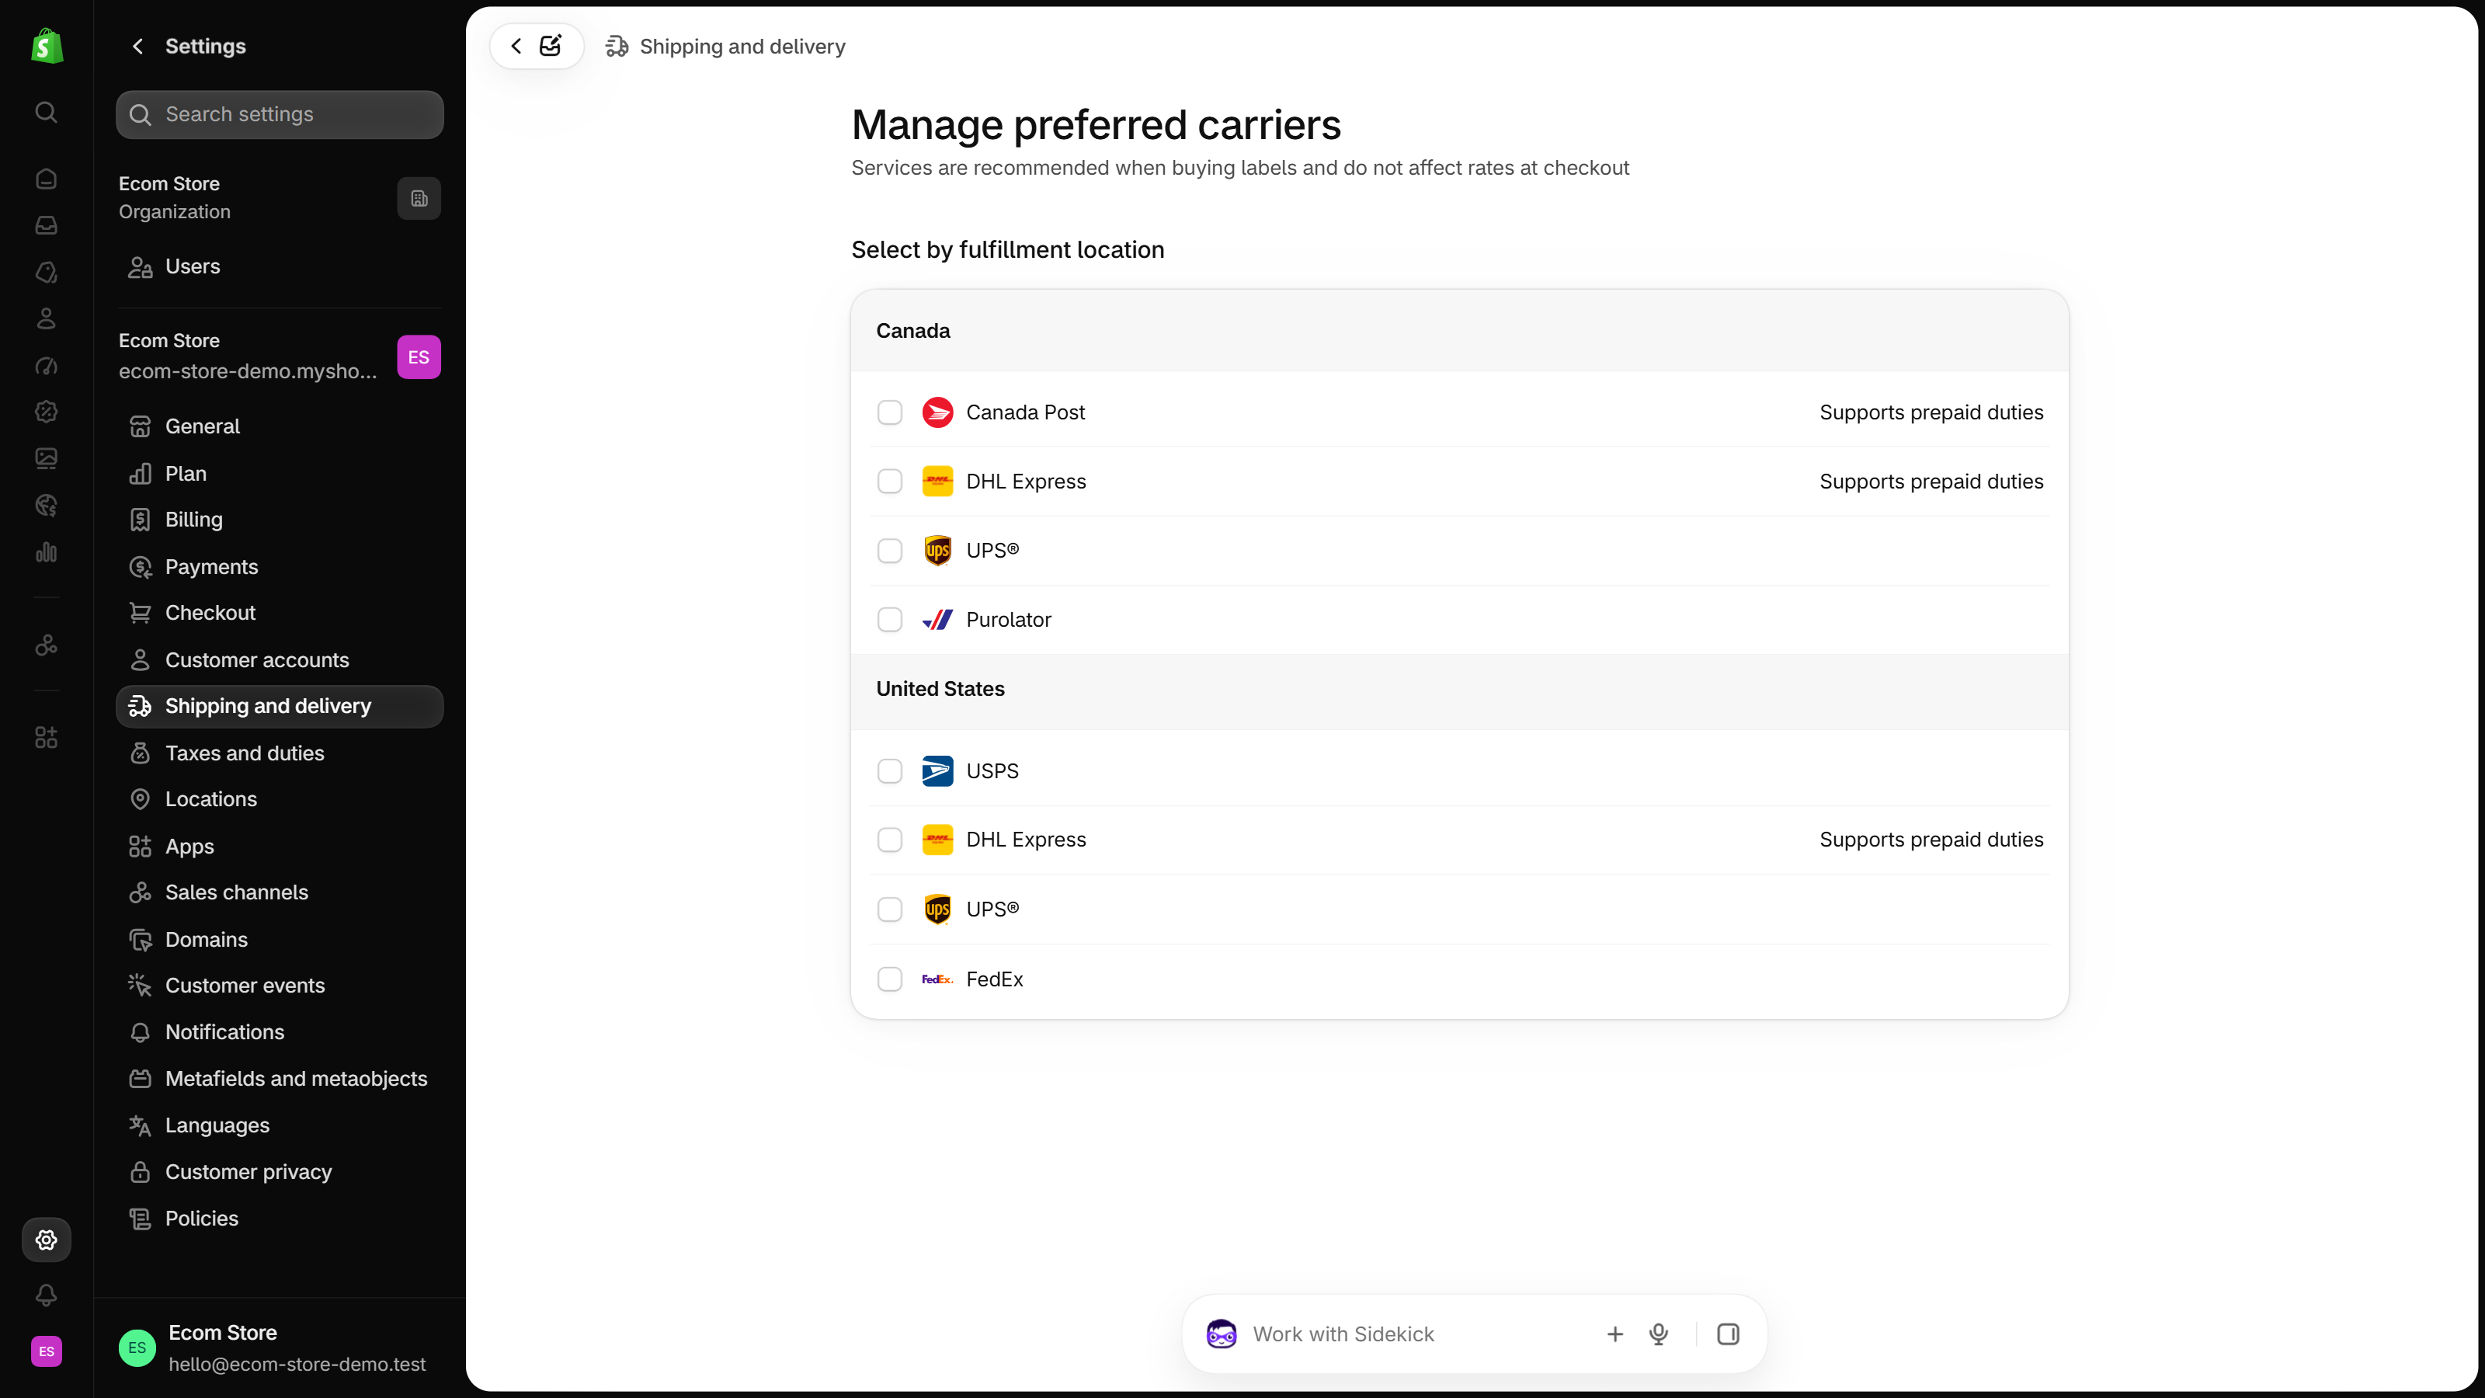Check the FedEx checkbox
2485x1398 pixels.
point(889,979)
